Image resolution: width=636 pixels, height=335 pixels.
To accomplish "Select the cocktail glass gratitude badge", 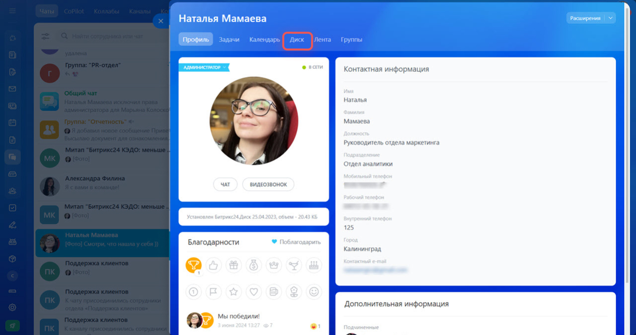I will pyautogui.click(x=294, y=265).
